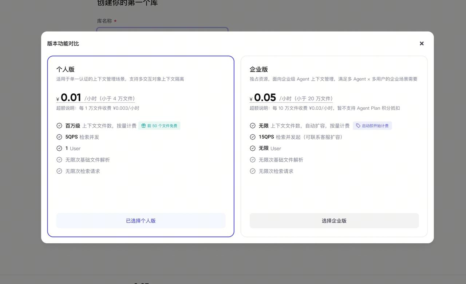The image size is (466, 284).
Task: Click the 0.01 /小时 personal price text
Action: pyautogui.click(x=96, y=98)
